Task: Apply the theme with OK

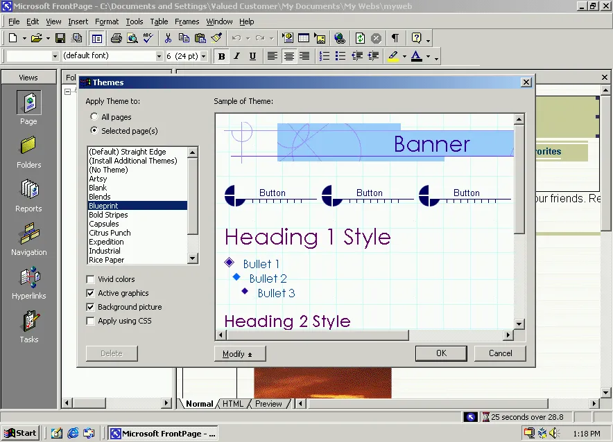Action: [x=441, y=353]
